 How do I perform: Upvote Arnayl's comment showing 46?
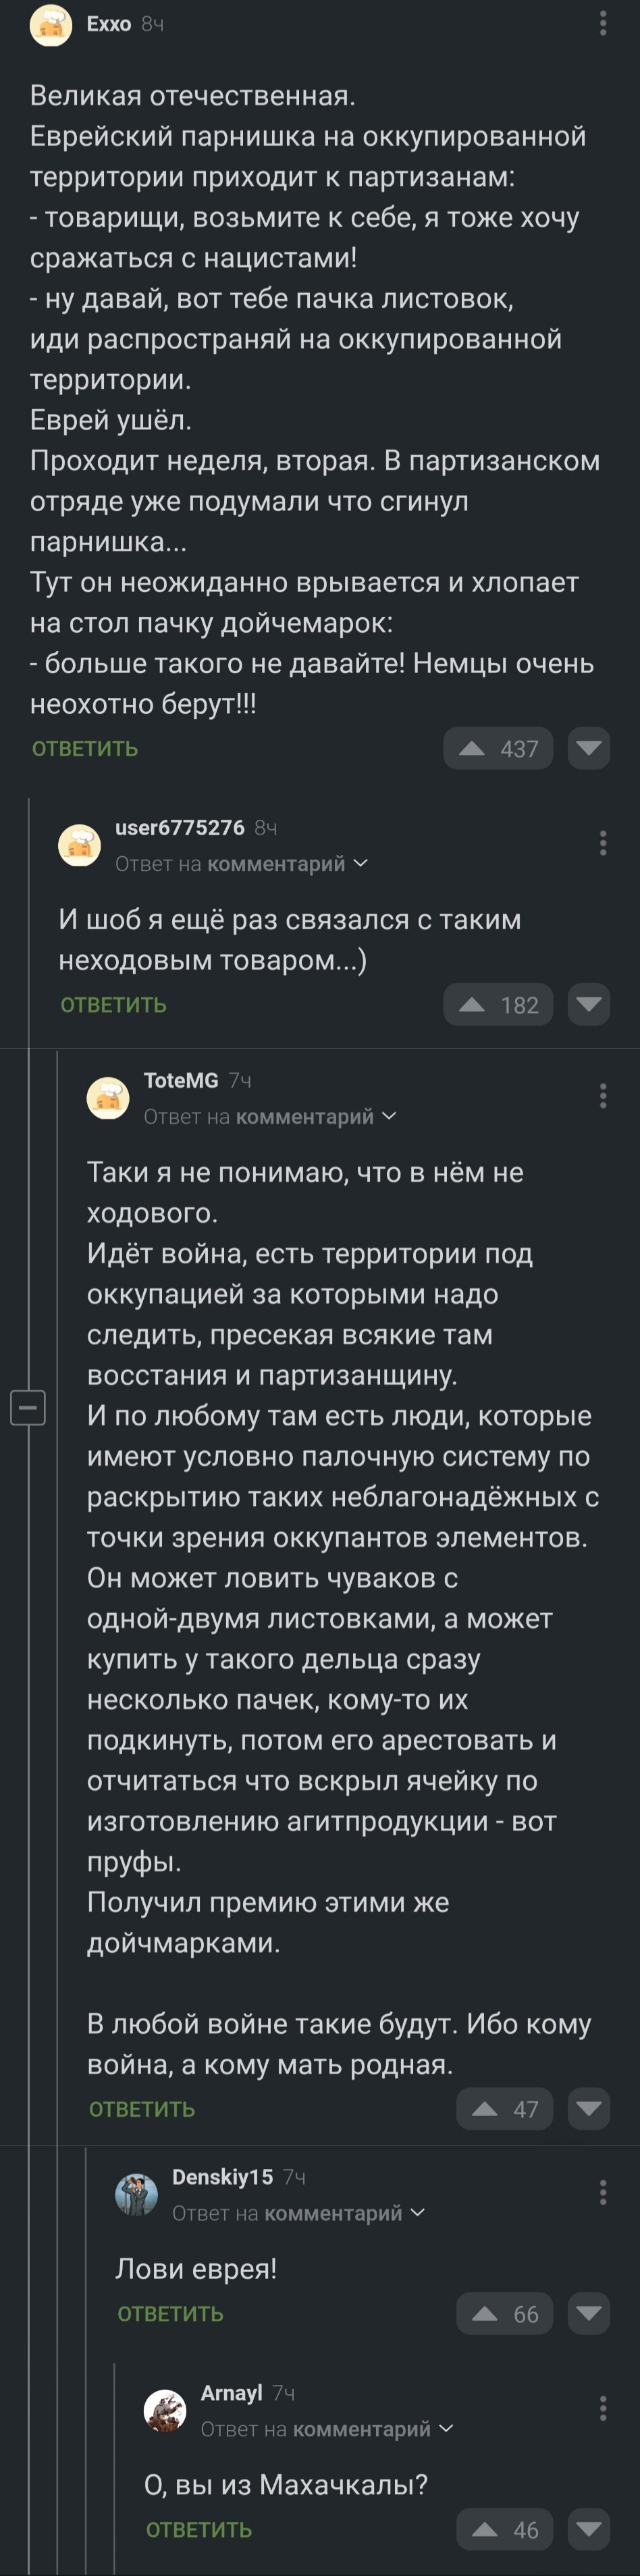[x=505, y=2529]
